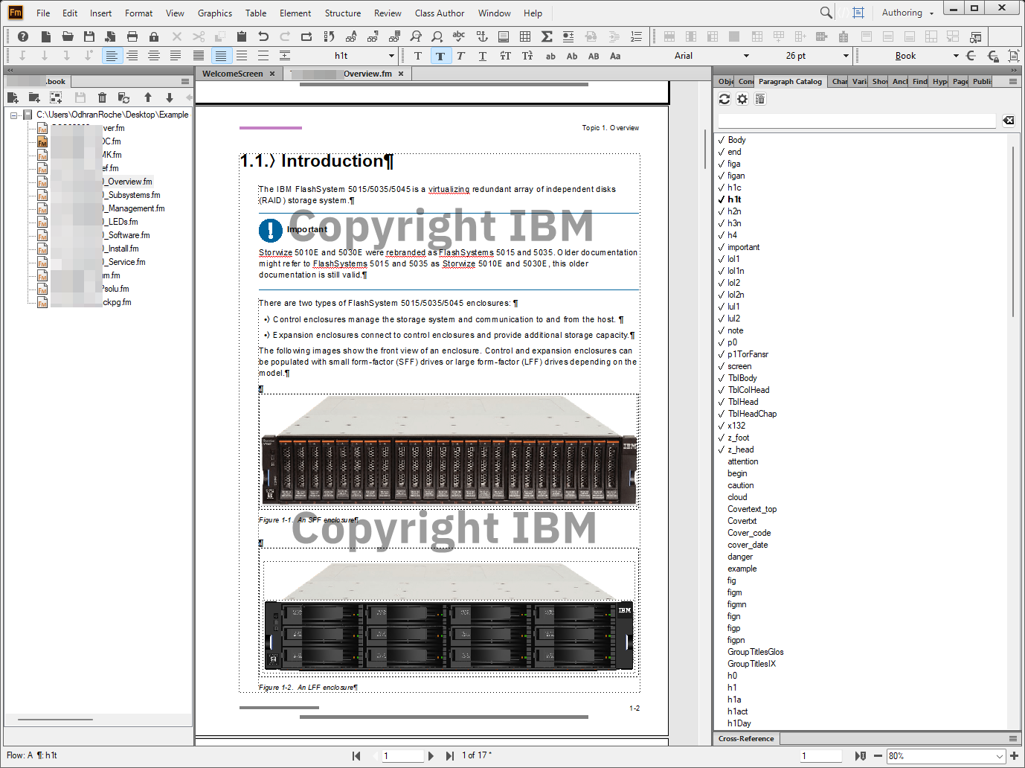Go to the next page using status bar arrow
The width and height of the screenshot is (1025, 768).
click(431, 756)
